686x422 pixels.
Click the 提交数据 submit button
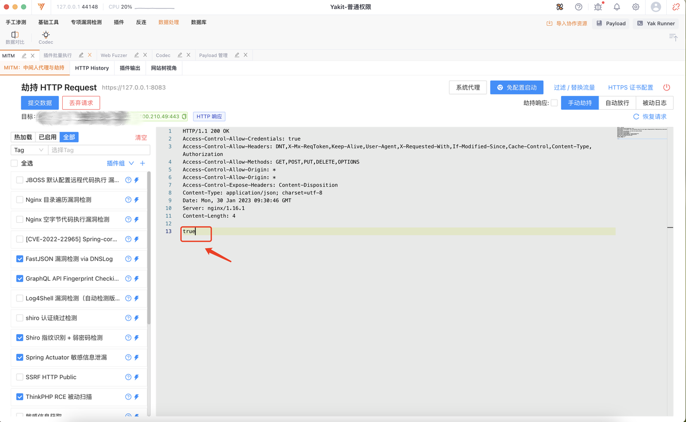point(40,103)
